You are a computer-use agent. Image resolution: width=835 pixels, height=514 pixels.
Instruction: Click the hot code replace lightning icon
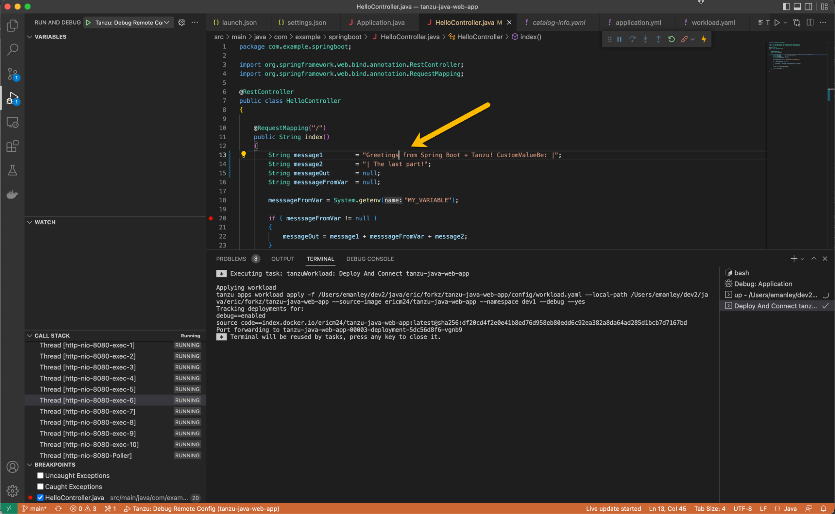(x=704, y=39)
